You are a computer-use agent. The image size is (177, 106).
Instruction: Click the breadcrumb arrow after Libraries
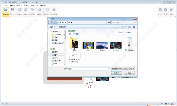pos(65,23)
